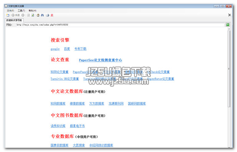Open PaperSee论文检测查重中心 link
Screen dimensions: 237x152
(100, 60)
